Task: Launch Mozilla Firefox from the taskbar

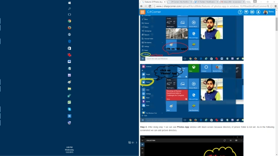Action: pyautogui.click(x=69, y=28)
